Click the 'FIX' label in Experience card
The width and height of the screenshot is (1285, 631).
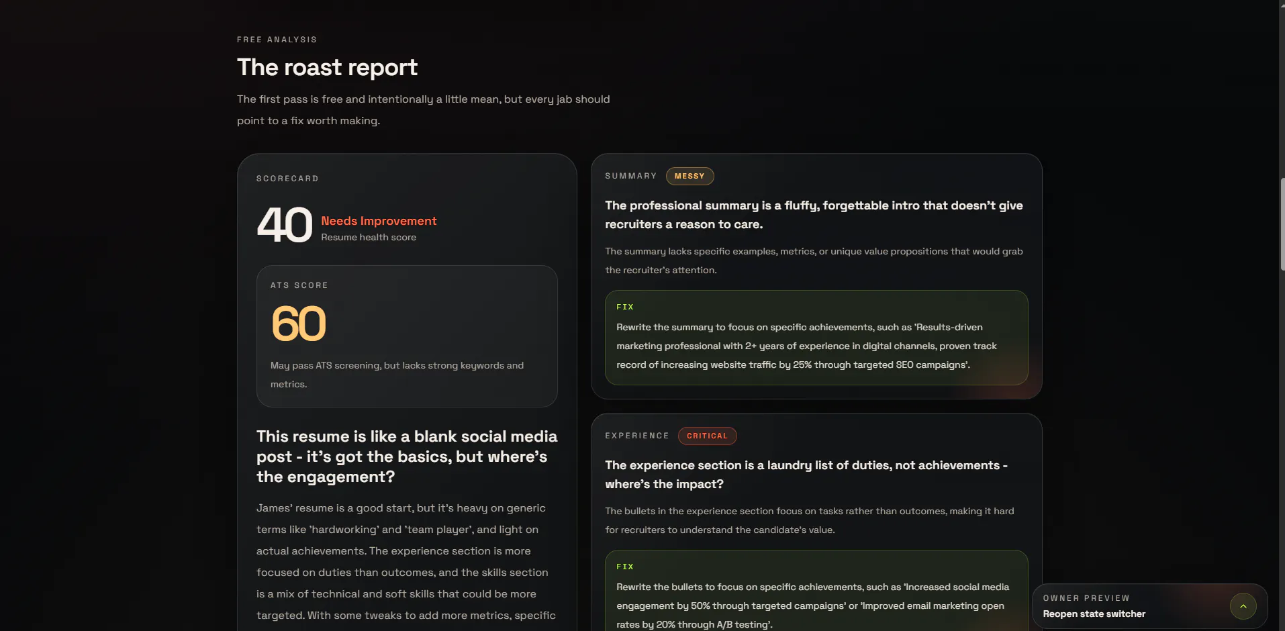(x=625, y=567)
